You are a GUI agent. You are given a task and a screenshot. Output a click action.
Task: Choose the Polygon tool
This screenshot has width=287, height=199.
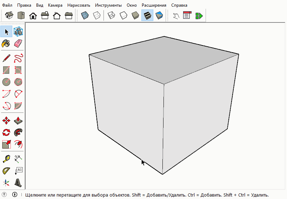pos(18,82)
